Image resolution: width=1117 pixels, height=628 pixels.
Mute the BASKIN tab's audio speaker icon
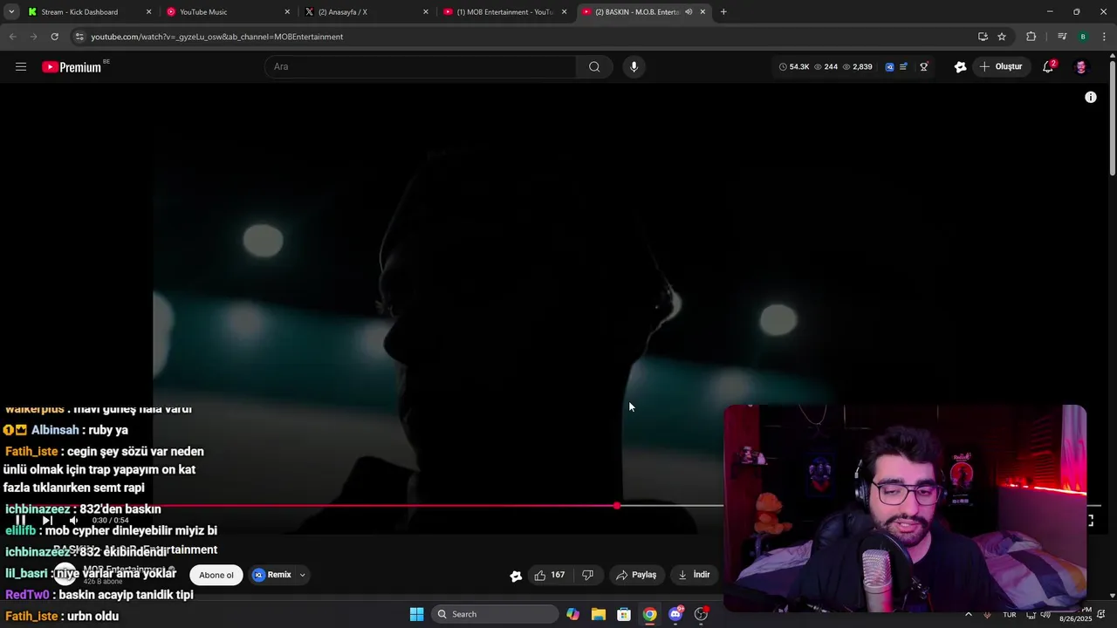pos(689,12)
